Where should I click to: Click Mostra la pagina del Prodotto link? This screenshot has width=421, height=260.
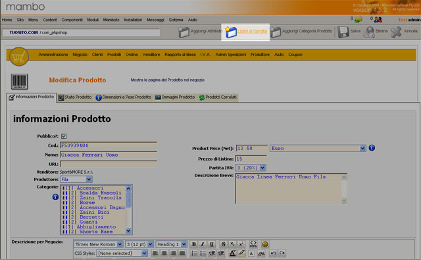(167, 80)
